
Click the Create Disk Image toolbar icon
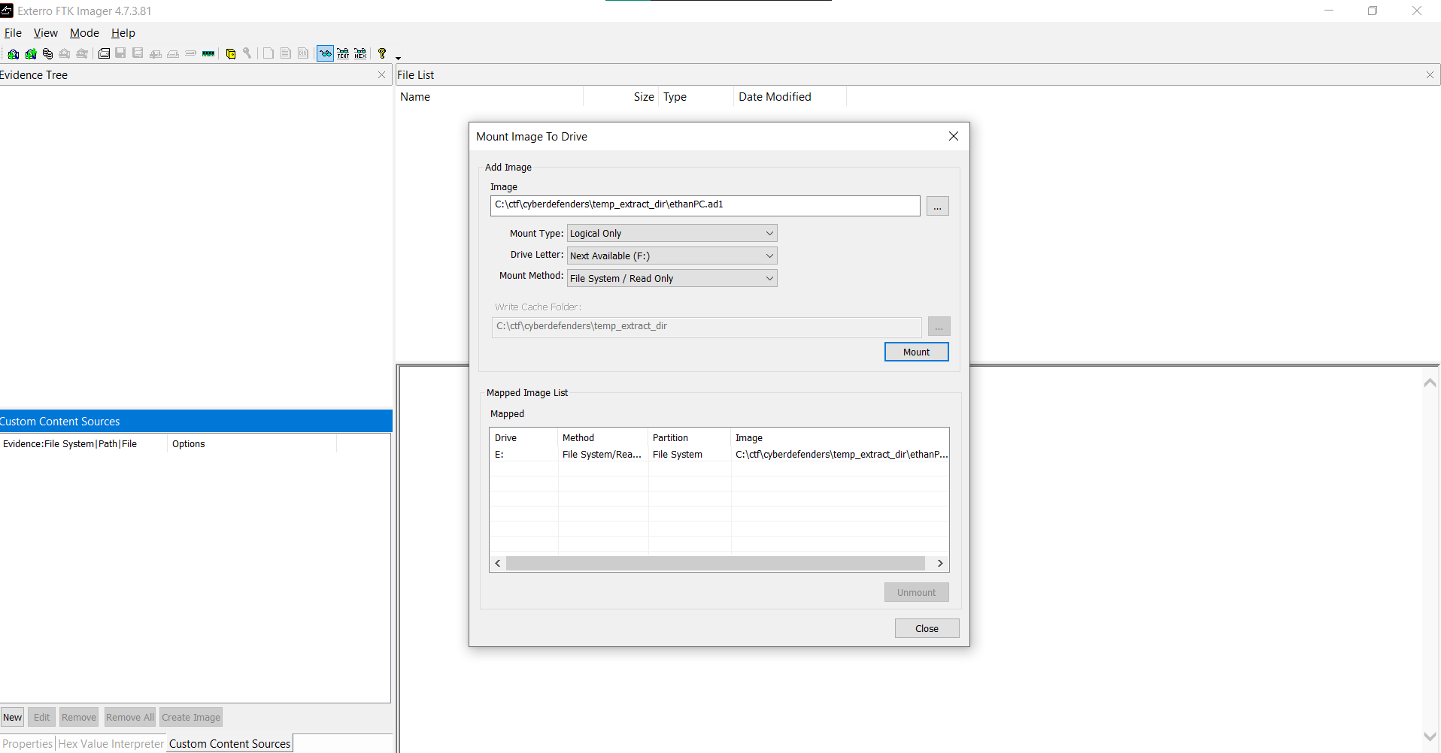(104, 53)
